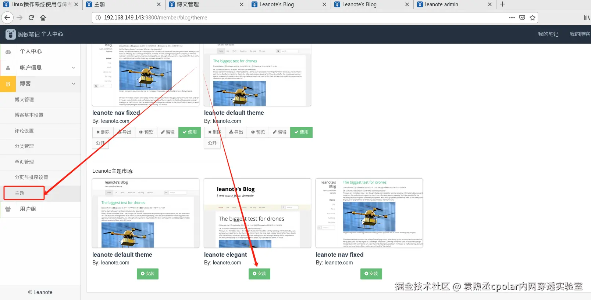Delete the installed leanote default theme
Image resolution: width=591 pixels, height=300 pixels.
(215, 132)
